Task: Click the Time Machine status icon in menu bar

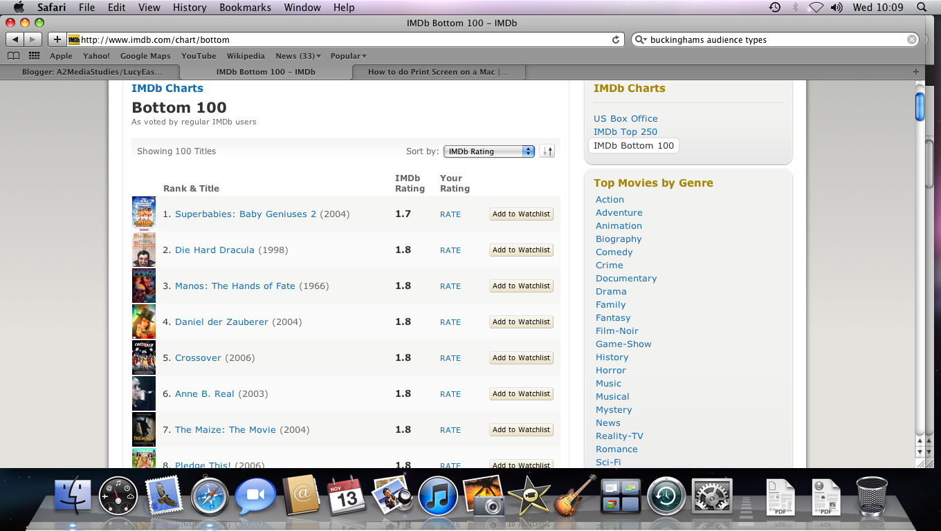Action: coord(775,8)
